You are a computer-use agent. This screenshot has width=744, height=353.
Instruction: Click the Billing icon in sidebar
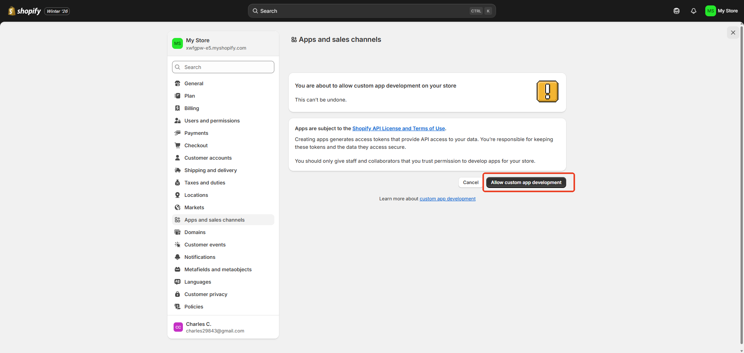click(x=177, y=108)
